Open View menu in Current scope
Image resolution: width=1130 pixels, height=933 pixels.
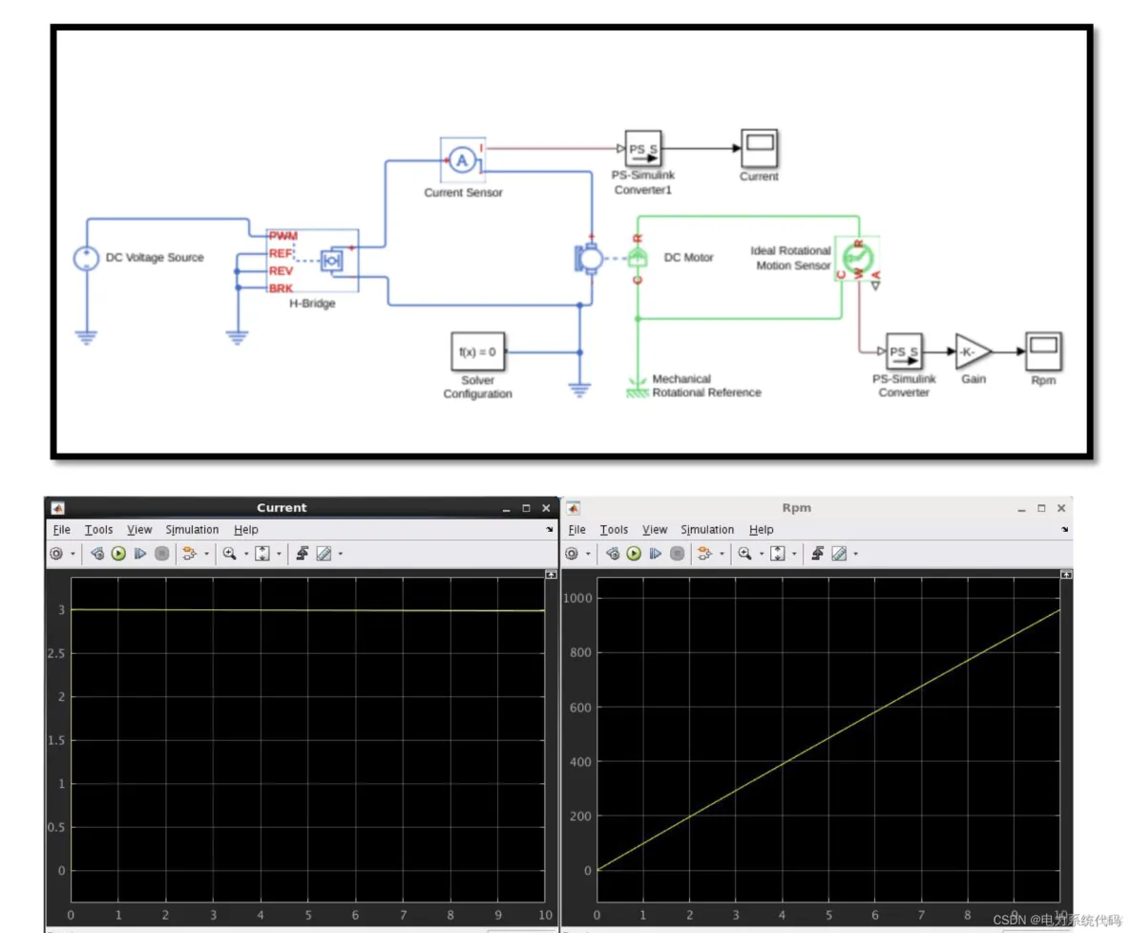pyautogui.click(x=139, y=530)
